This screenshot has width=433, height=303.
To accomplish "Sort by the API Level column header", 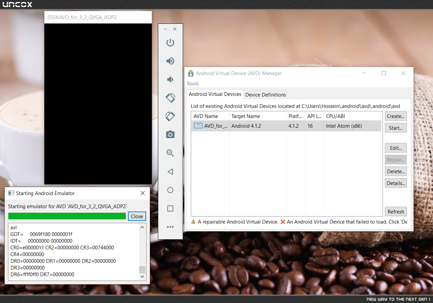I will pyautogui.click(x=314, y=116).
